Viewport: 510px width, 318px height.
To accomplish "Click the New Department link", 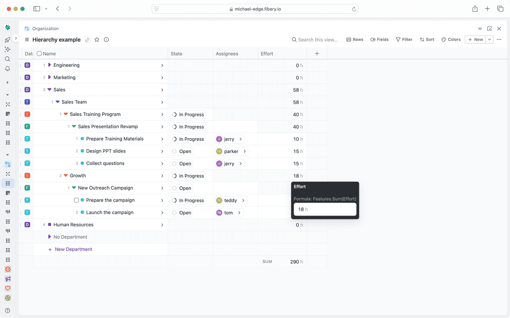I will [73, 249].
